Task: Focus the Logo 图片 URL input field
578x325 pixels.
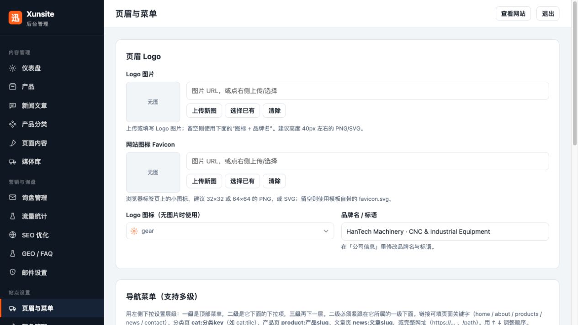Action: click(367, 91)
